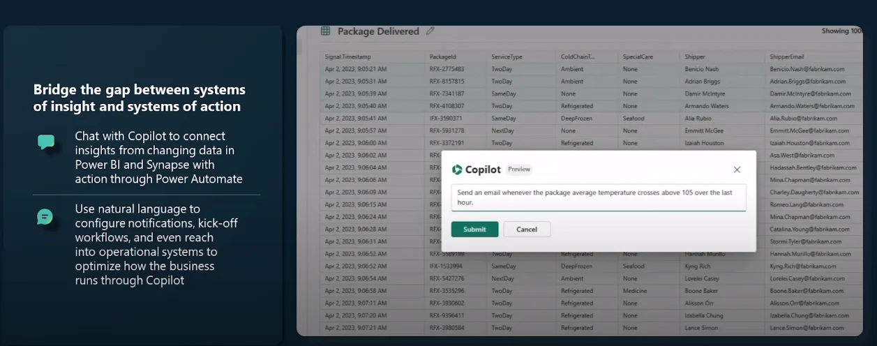Click shipper name Alia Rubio
The height and width of the screenshot is (346, 877).
point(698,119)
